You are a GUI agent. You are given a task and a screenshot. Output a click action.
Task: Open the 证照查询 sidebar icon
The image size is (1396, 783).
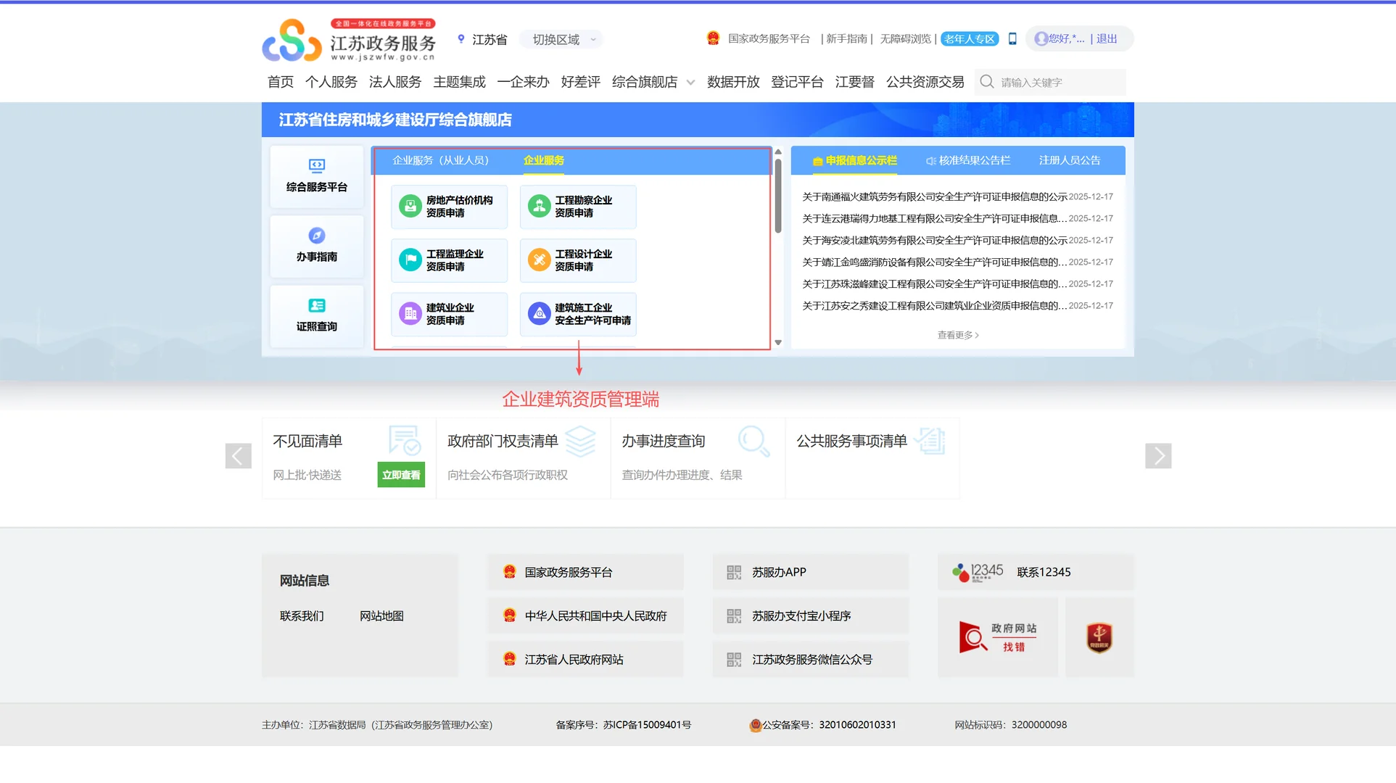316,315
